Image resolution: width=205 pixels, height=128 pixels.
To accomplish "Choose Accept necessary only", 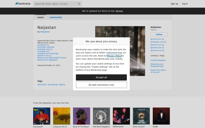I will [x=101, y=85].
